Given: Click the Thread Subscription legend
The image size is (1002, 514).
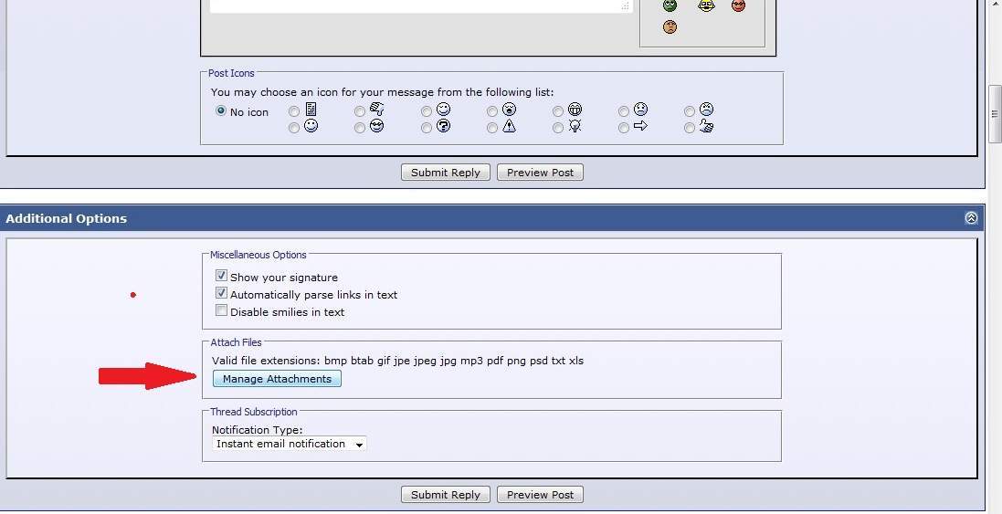Looking at the screenshot, I should (254, 412).
